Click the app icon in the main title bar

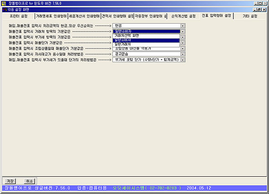point(4,3)
